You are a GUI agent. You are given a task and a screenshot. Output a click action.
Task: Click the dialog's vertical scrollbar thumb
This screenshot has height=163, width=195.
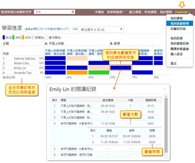click(166, 125)
